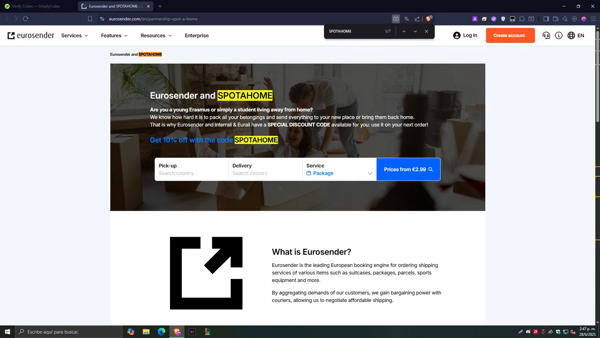Reload the page
The height and width of the screenshot is (338, 600).
[26, 19]
